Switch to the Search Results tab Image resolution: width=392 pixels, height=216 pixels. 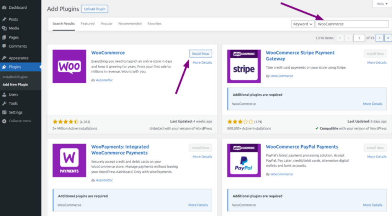coord(64,24)
